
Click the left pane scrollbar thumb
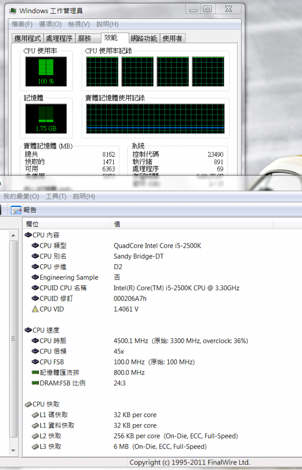point(13,339)
